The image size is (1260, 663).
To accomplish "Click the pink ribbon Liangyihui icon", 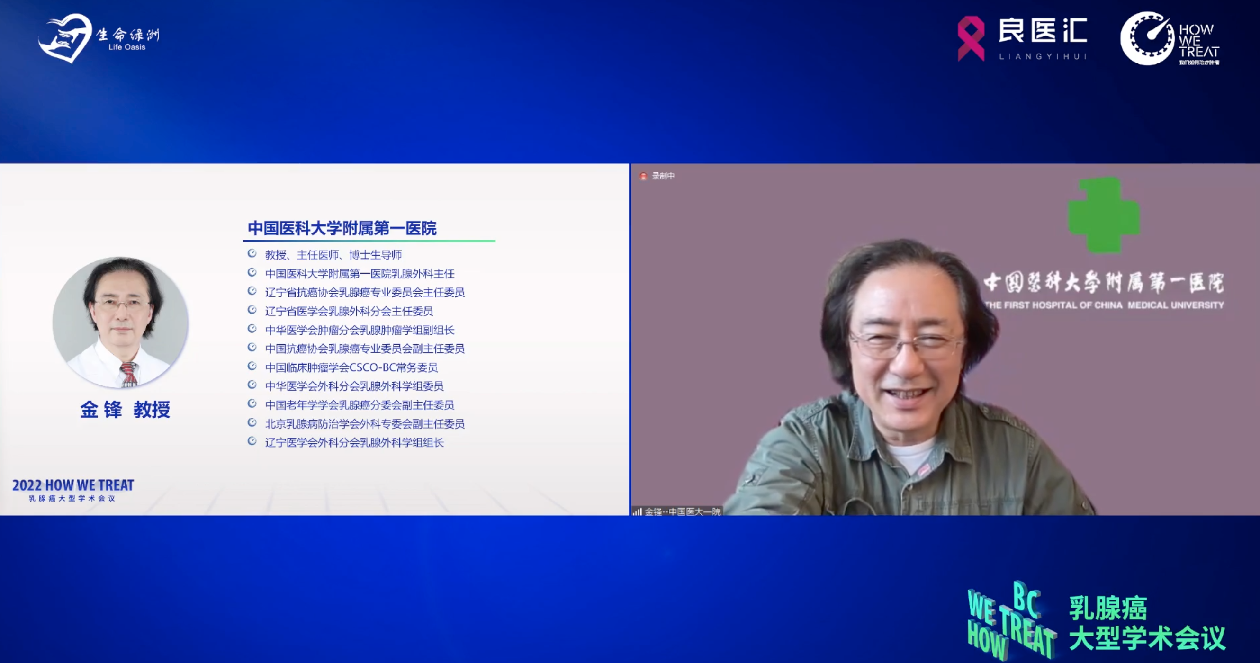I will point(971,39).
